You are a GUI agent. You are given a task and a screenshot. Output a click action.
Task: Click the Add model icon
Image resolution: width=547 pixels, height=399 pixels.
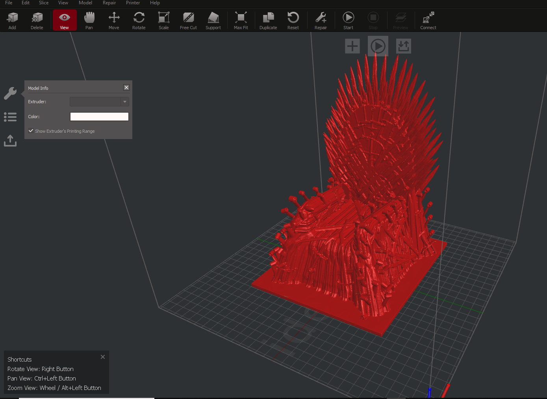pos(12,18)
